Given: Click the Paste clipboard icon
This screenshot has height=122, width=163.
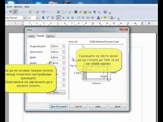Looking at the screenshot, I should click(30, 12).
